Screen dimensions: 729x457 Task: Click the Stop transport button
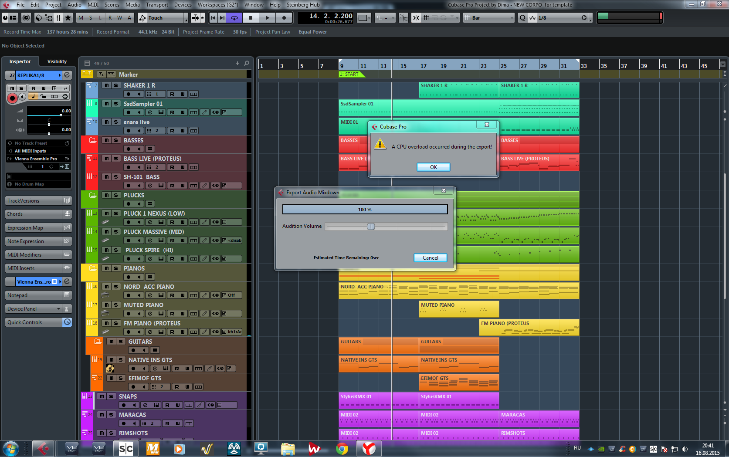point(251,18)
